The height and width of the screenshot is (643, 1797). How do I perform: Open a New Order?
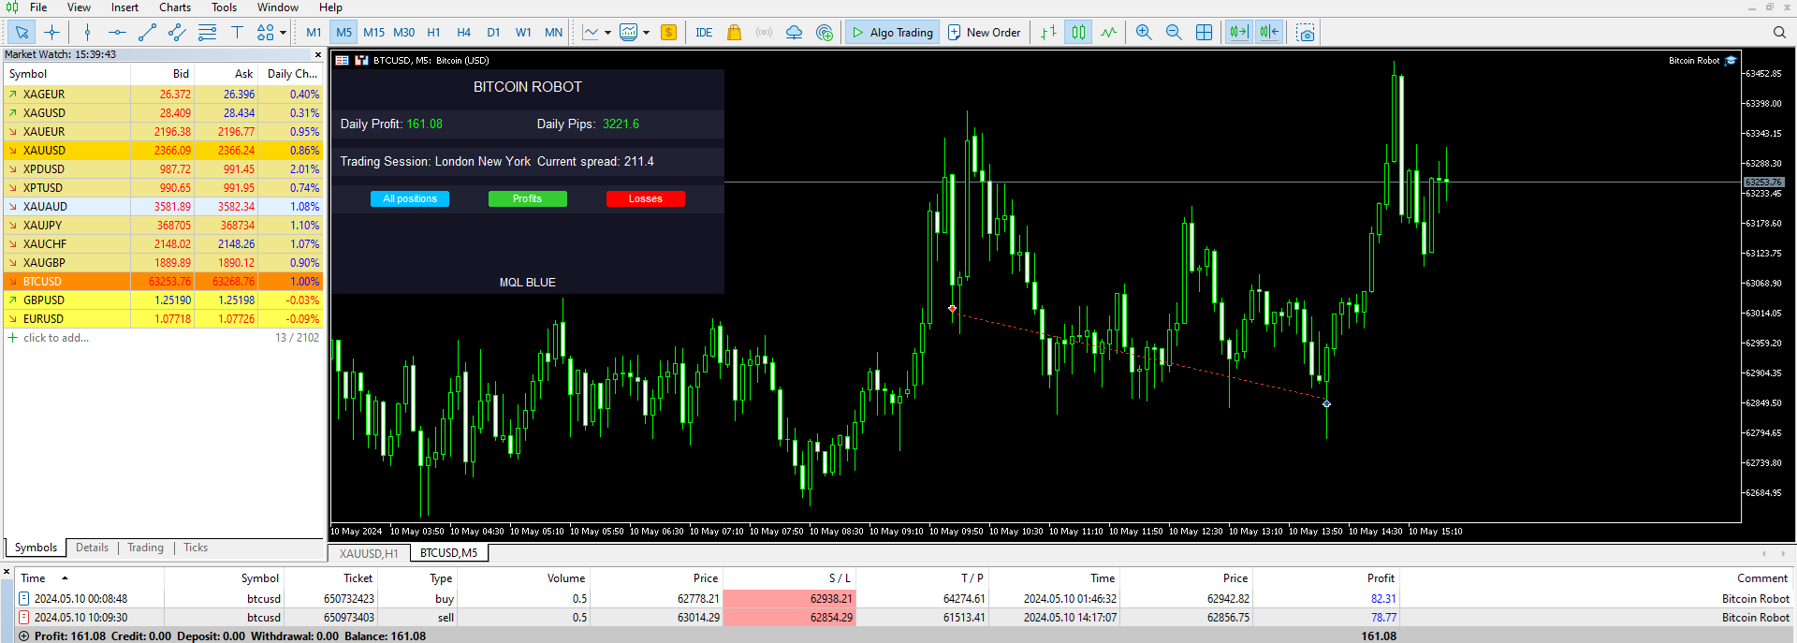pos(984,33)
